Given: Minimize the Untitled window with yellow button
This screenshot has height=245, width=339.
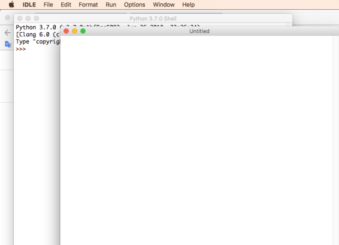Looking at the screenshot, I should (x=75, y=31).
